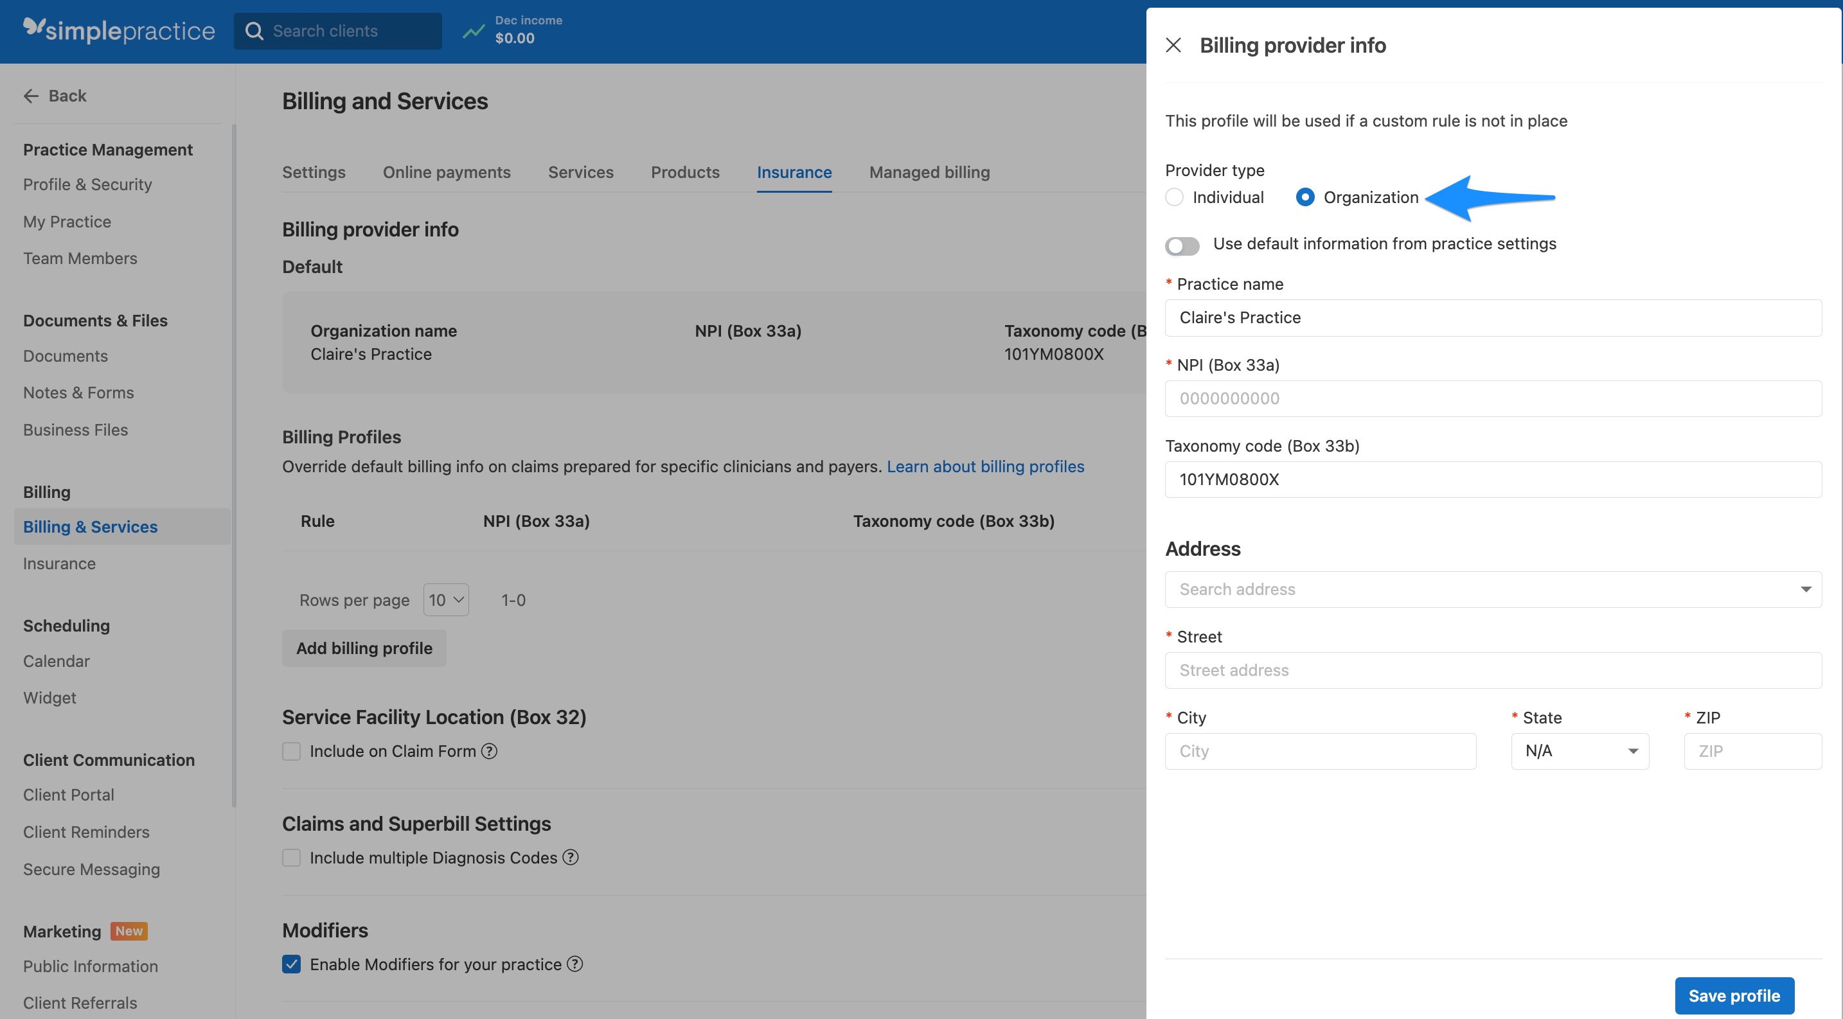This screenshot has width=1843, height=1019.
Task: Open the Products tab
Action: click(684, 172)
